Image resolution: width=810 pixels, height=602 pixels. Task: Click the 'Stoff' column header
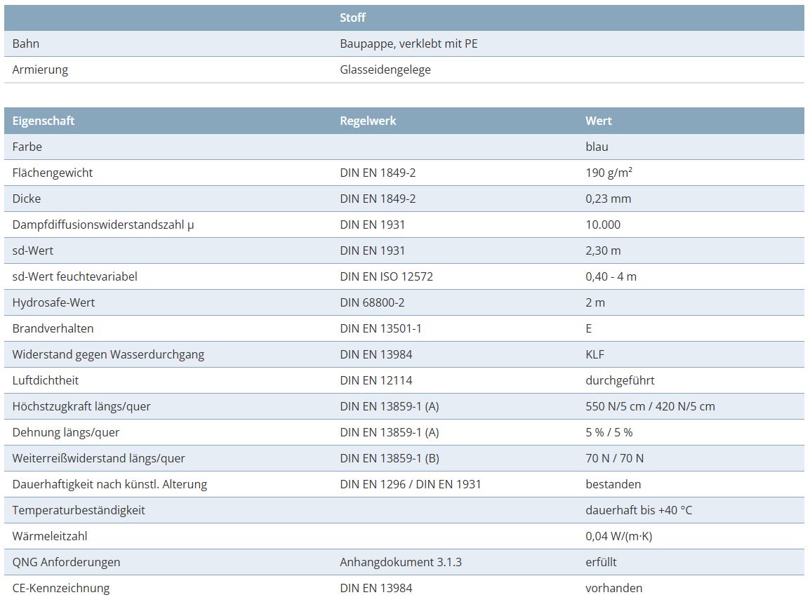tap(352, 18)
